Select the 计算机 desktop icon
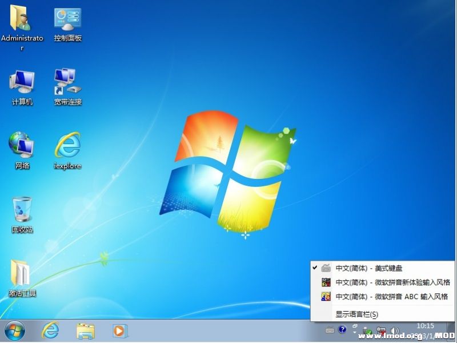The image size is (457, 343). tap(22, 82)
